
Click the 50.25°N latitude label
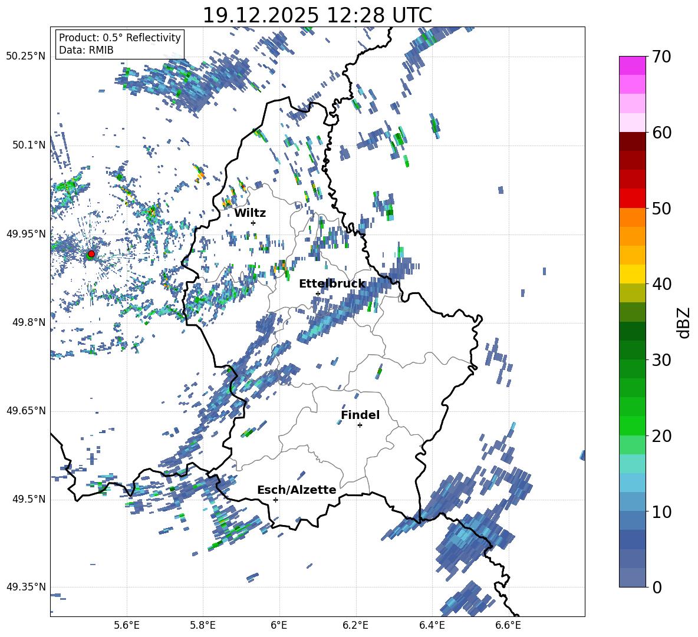[x=26, y=57]
